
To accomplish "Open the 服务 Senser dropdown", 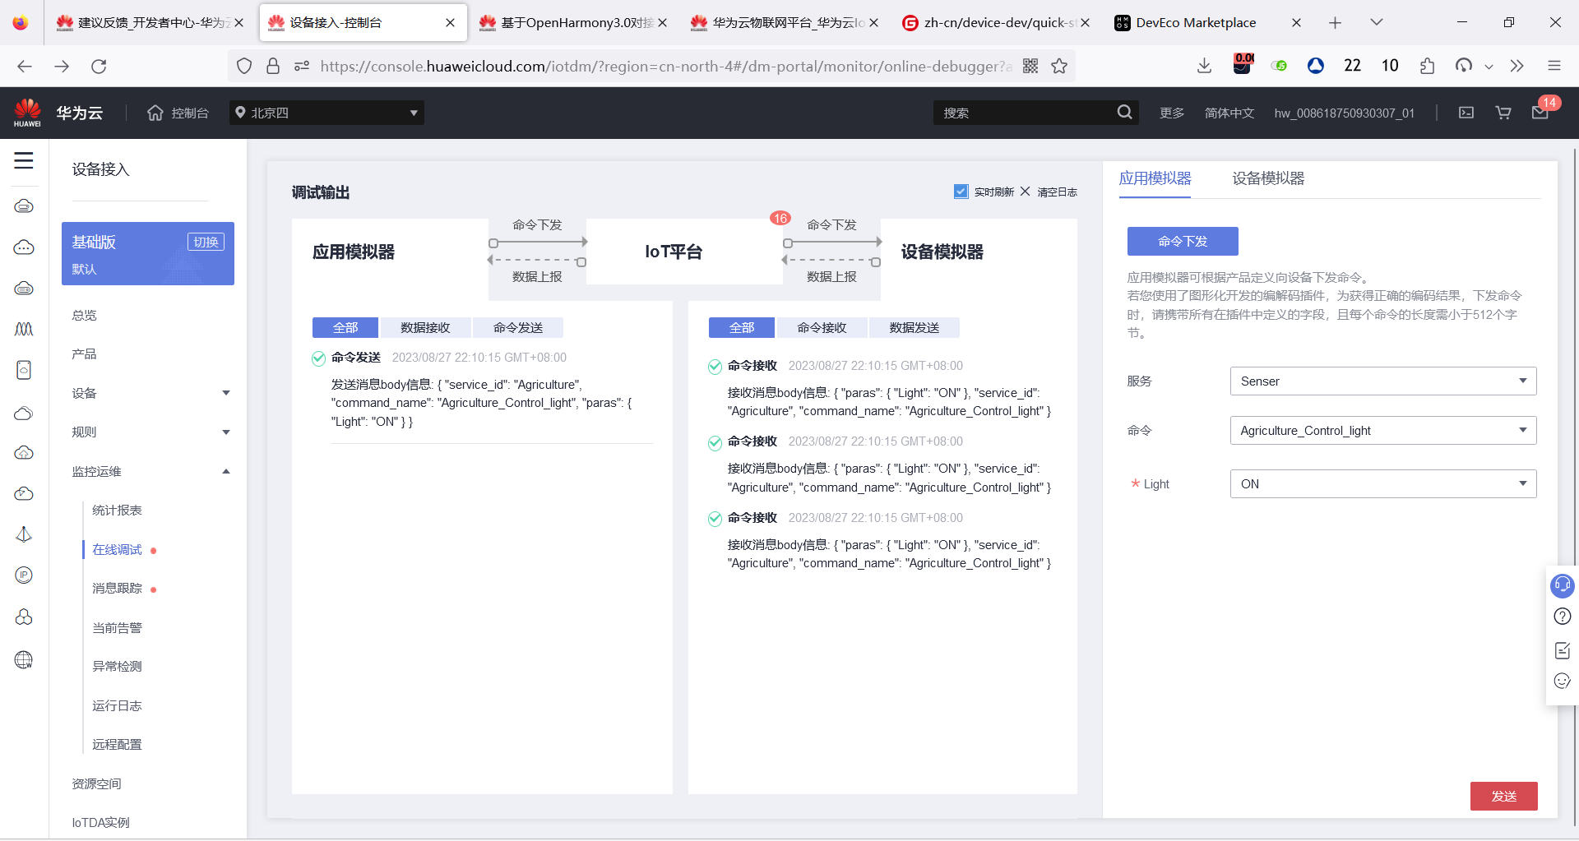I will coord(1383,381).
